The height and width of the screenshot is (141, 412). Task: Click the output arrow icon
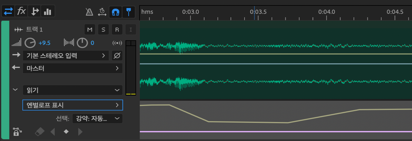(16, 68)
